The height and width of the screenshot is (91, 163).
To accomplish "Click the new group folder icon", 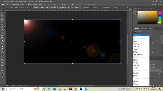I will pos(154,85).
